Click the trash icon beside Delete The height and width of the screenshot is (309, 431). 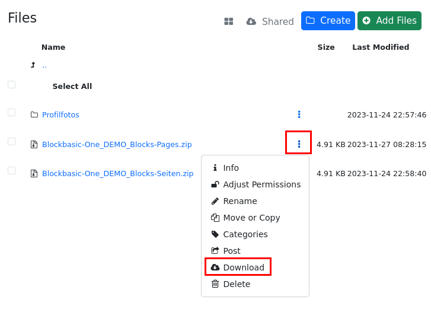tap(215, 284)
